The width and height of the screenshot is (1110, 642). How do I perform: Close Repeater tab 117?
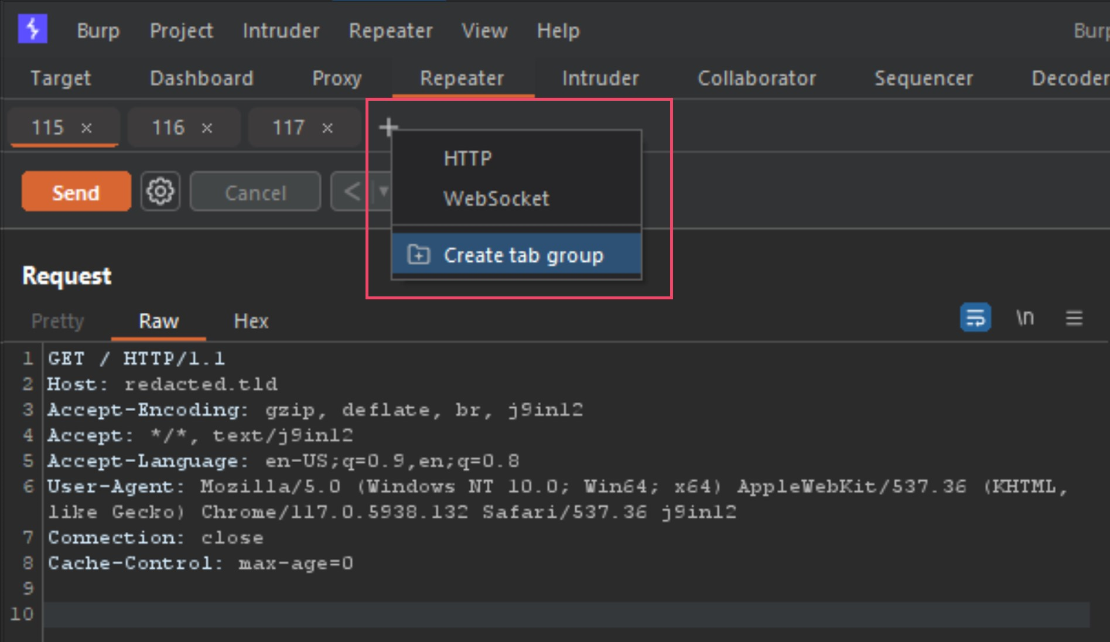327,128
